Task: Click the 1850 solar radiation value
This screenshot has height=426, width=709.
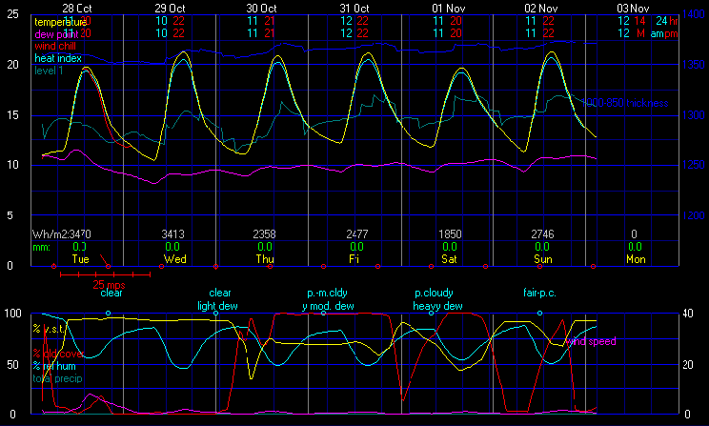Action: point(449,233)
